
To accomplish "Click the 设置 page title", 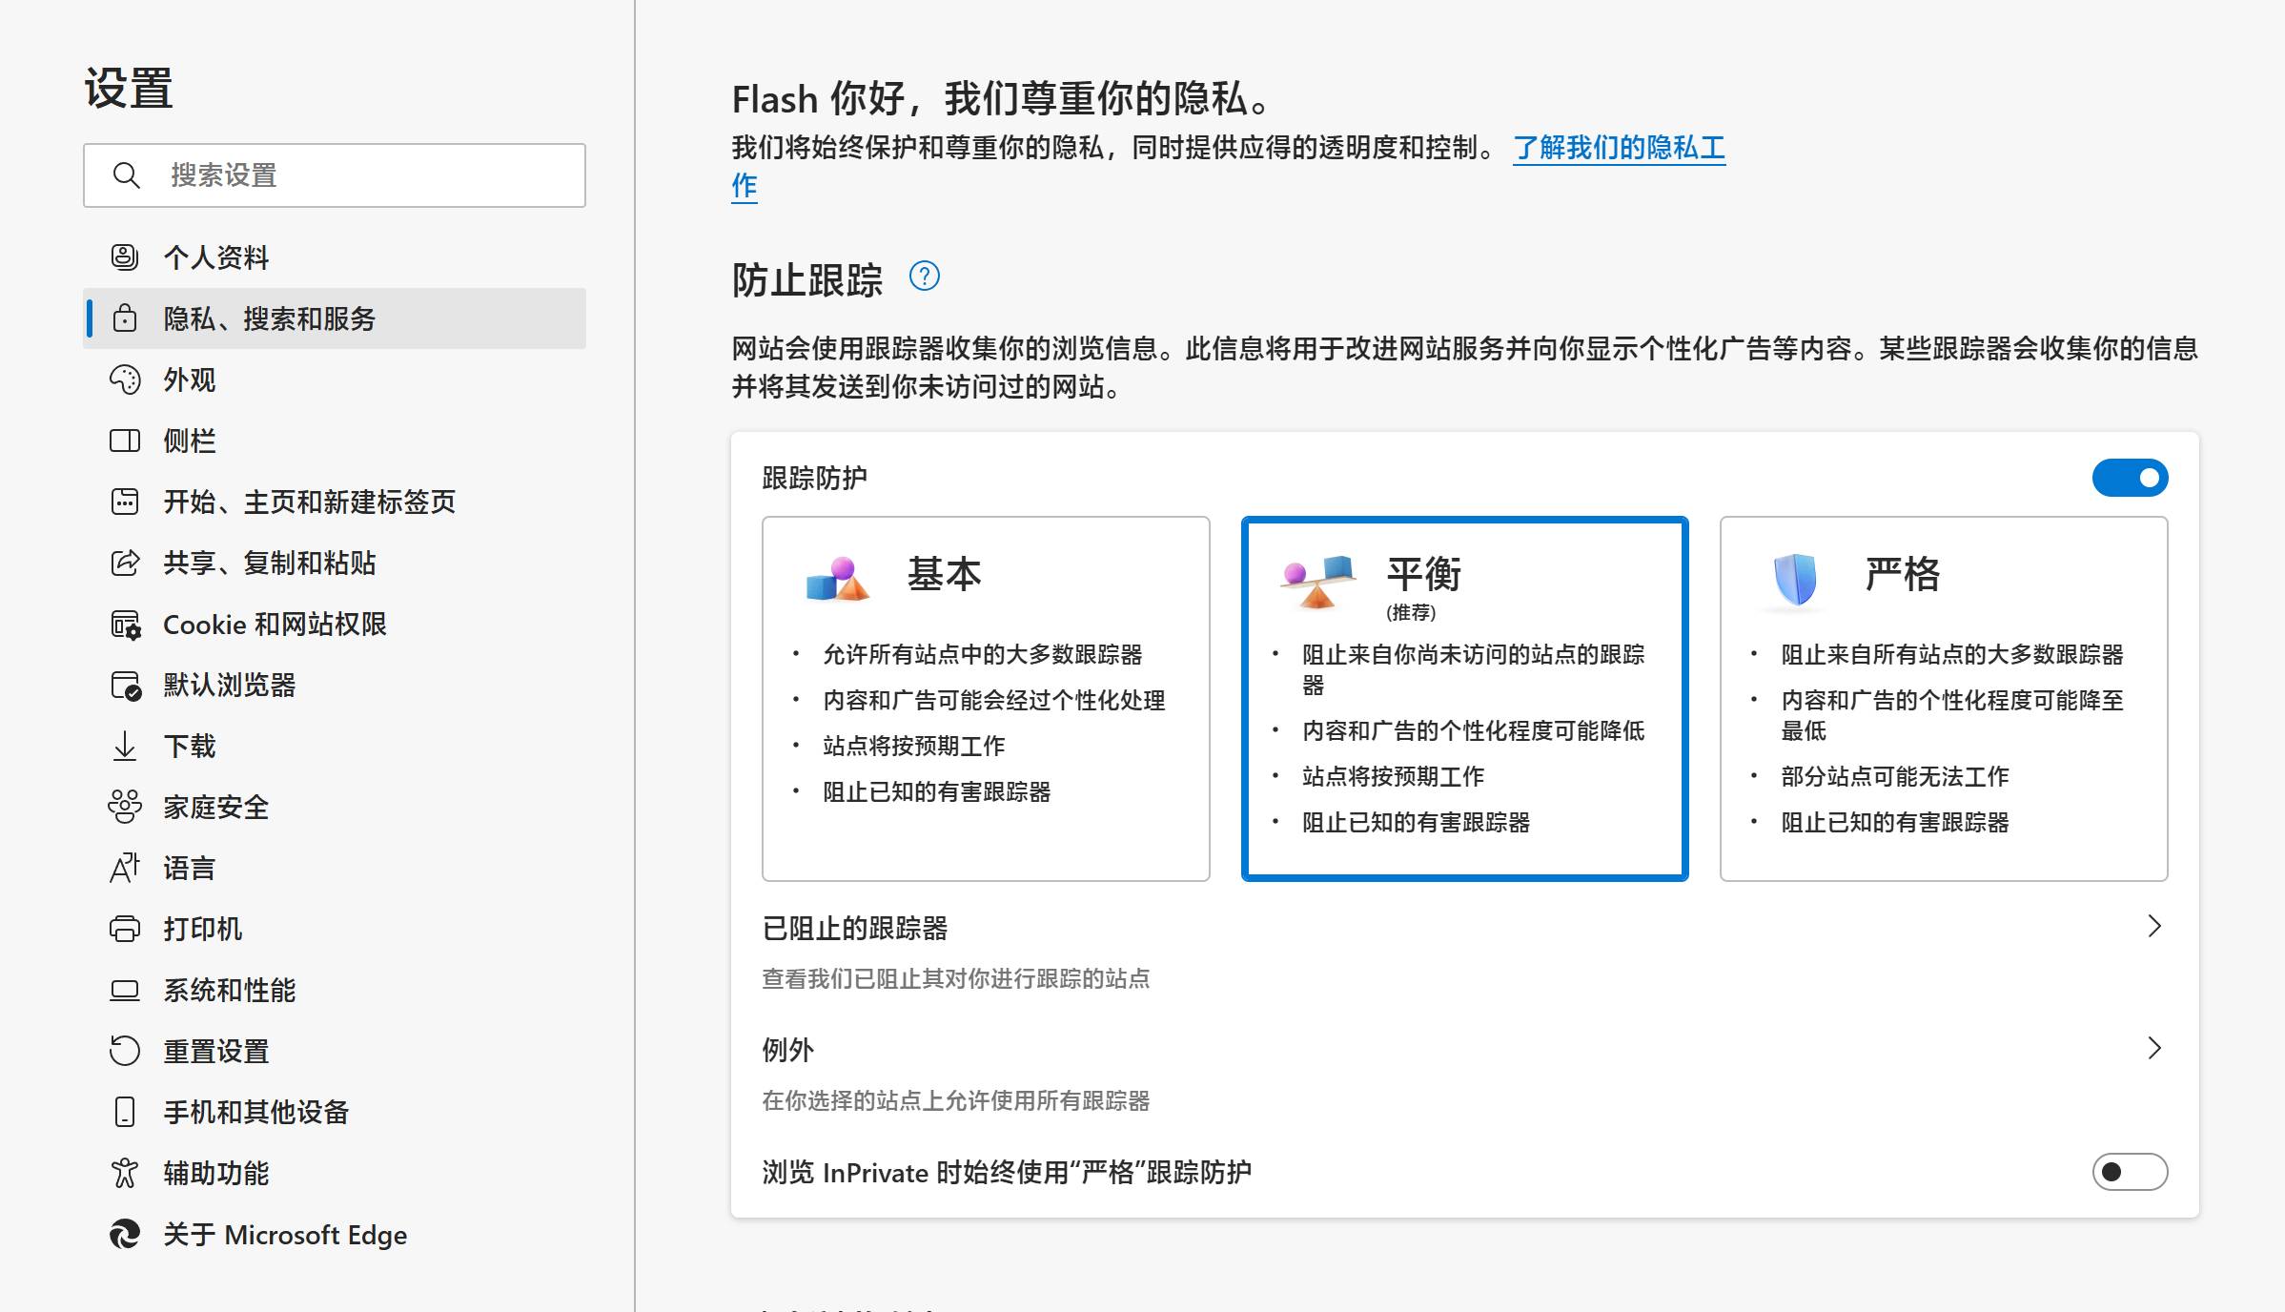I will tap(129, 88).
